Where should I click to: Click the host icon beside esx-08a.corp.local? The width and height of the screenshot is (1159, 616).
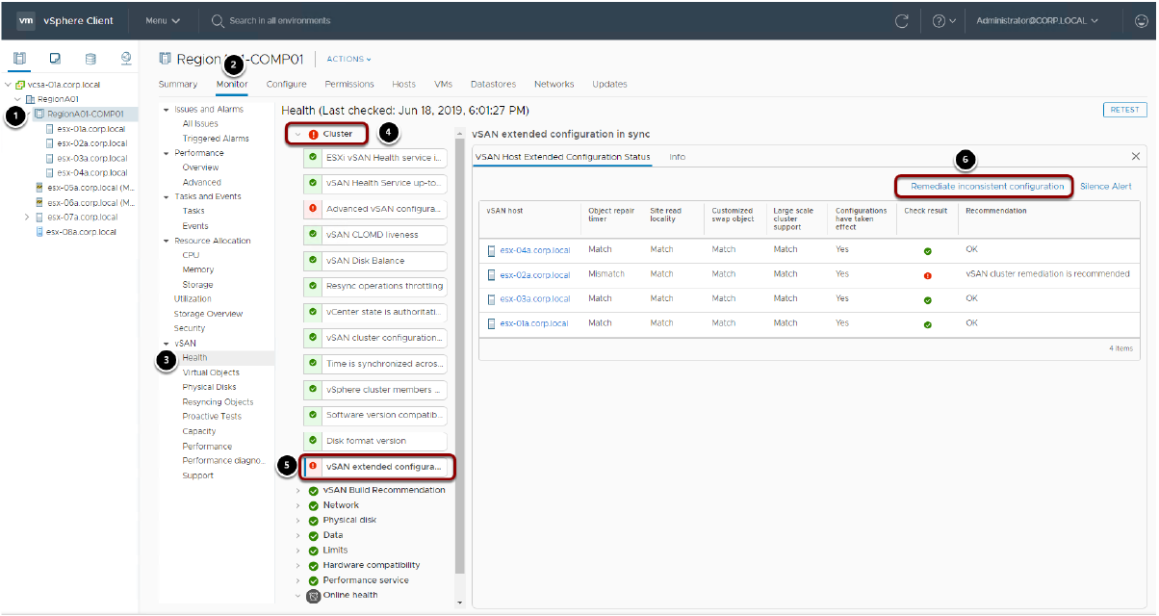click(x=39, y=232)
